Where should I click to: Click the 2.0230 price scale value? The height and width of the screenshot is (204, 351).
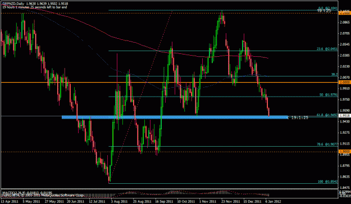click(x=344, y=66)
